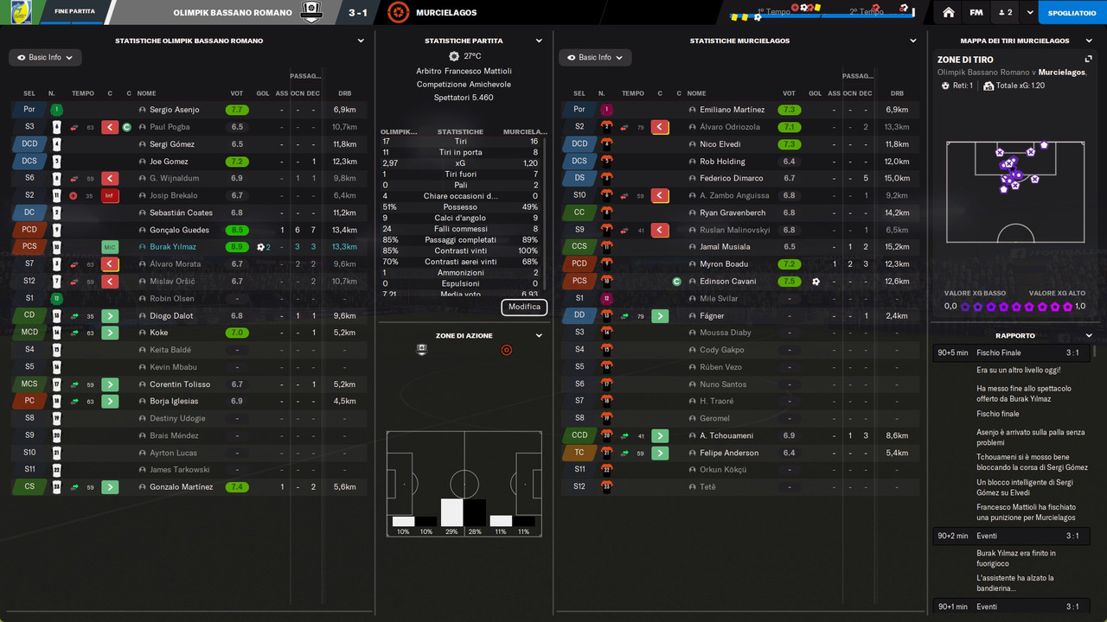Open Basic Info dropdown in the Murcielagos table
This screenshot has height=622, width=1107.
pyautogui.click(x=595, y=58)
